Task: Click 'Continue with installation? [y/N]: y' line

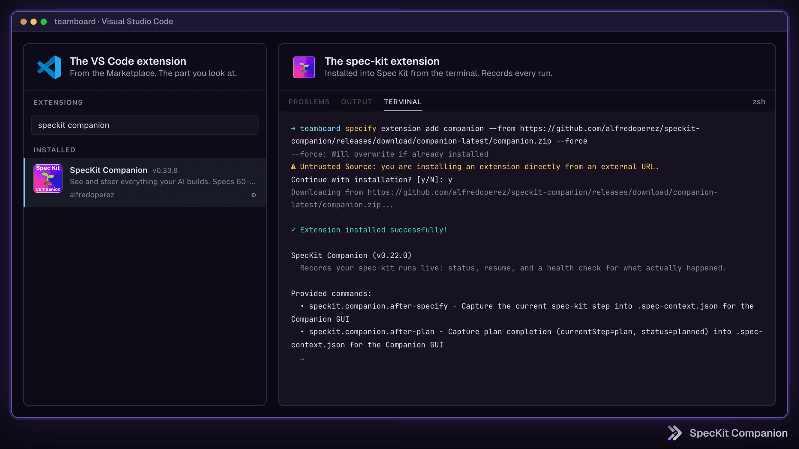Action: (372, 180)
